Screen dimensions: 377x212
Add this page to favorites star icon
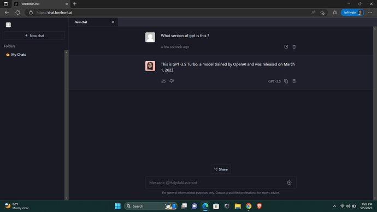(x=322, y=13)
